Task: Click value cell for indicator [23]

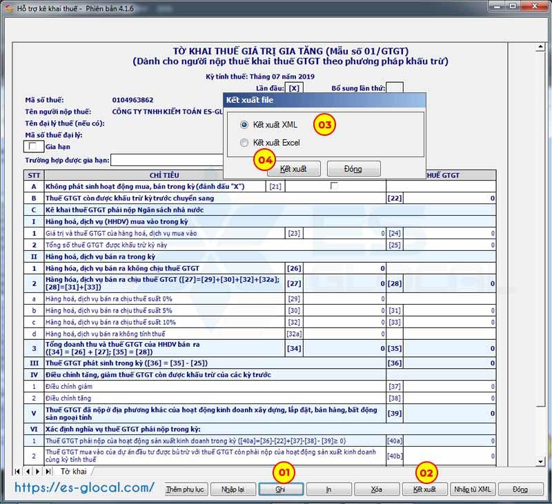Action: [x=344, y=233]
